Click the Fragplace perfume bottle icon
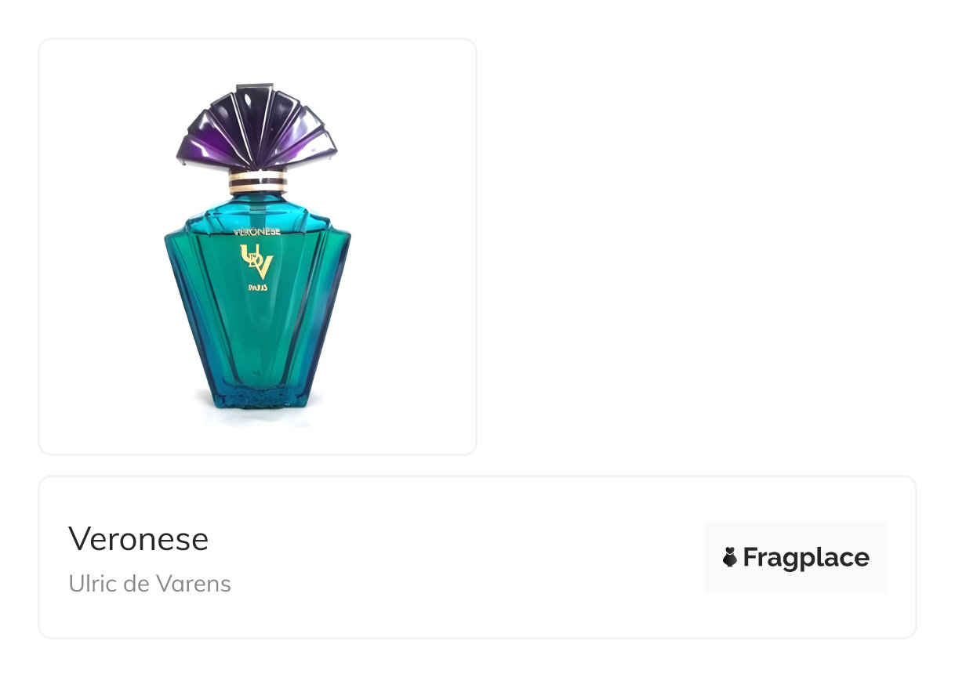 coord(730,557)
